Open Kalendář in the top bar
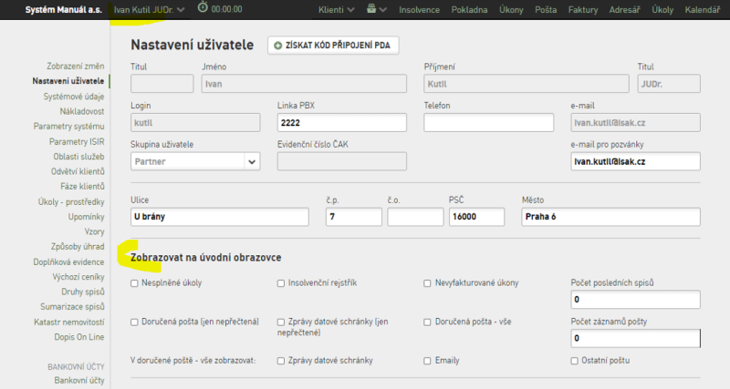730x389 pixels. [x=702, y=9]
